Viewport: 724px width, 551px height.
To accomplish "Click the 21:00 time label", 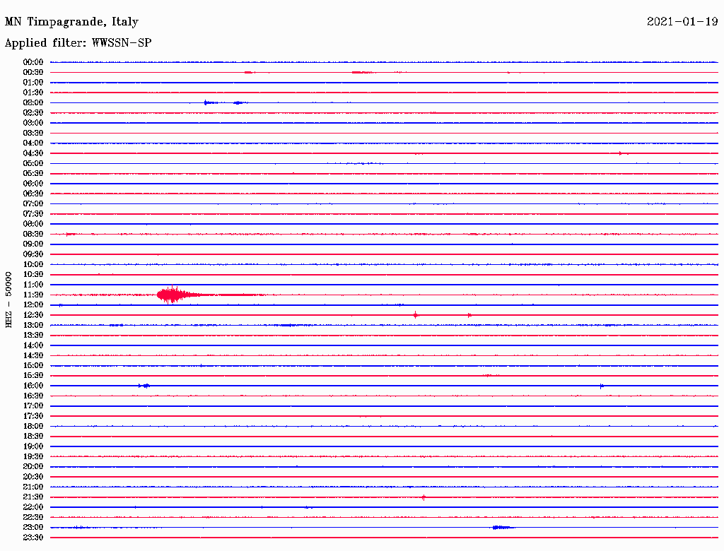I will pos(33,487).
